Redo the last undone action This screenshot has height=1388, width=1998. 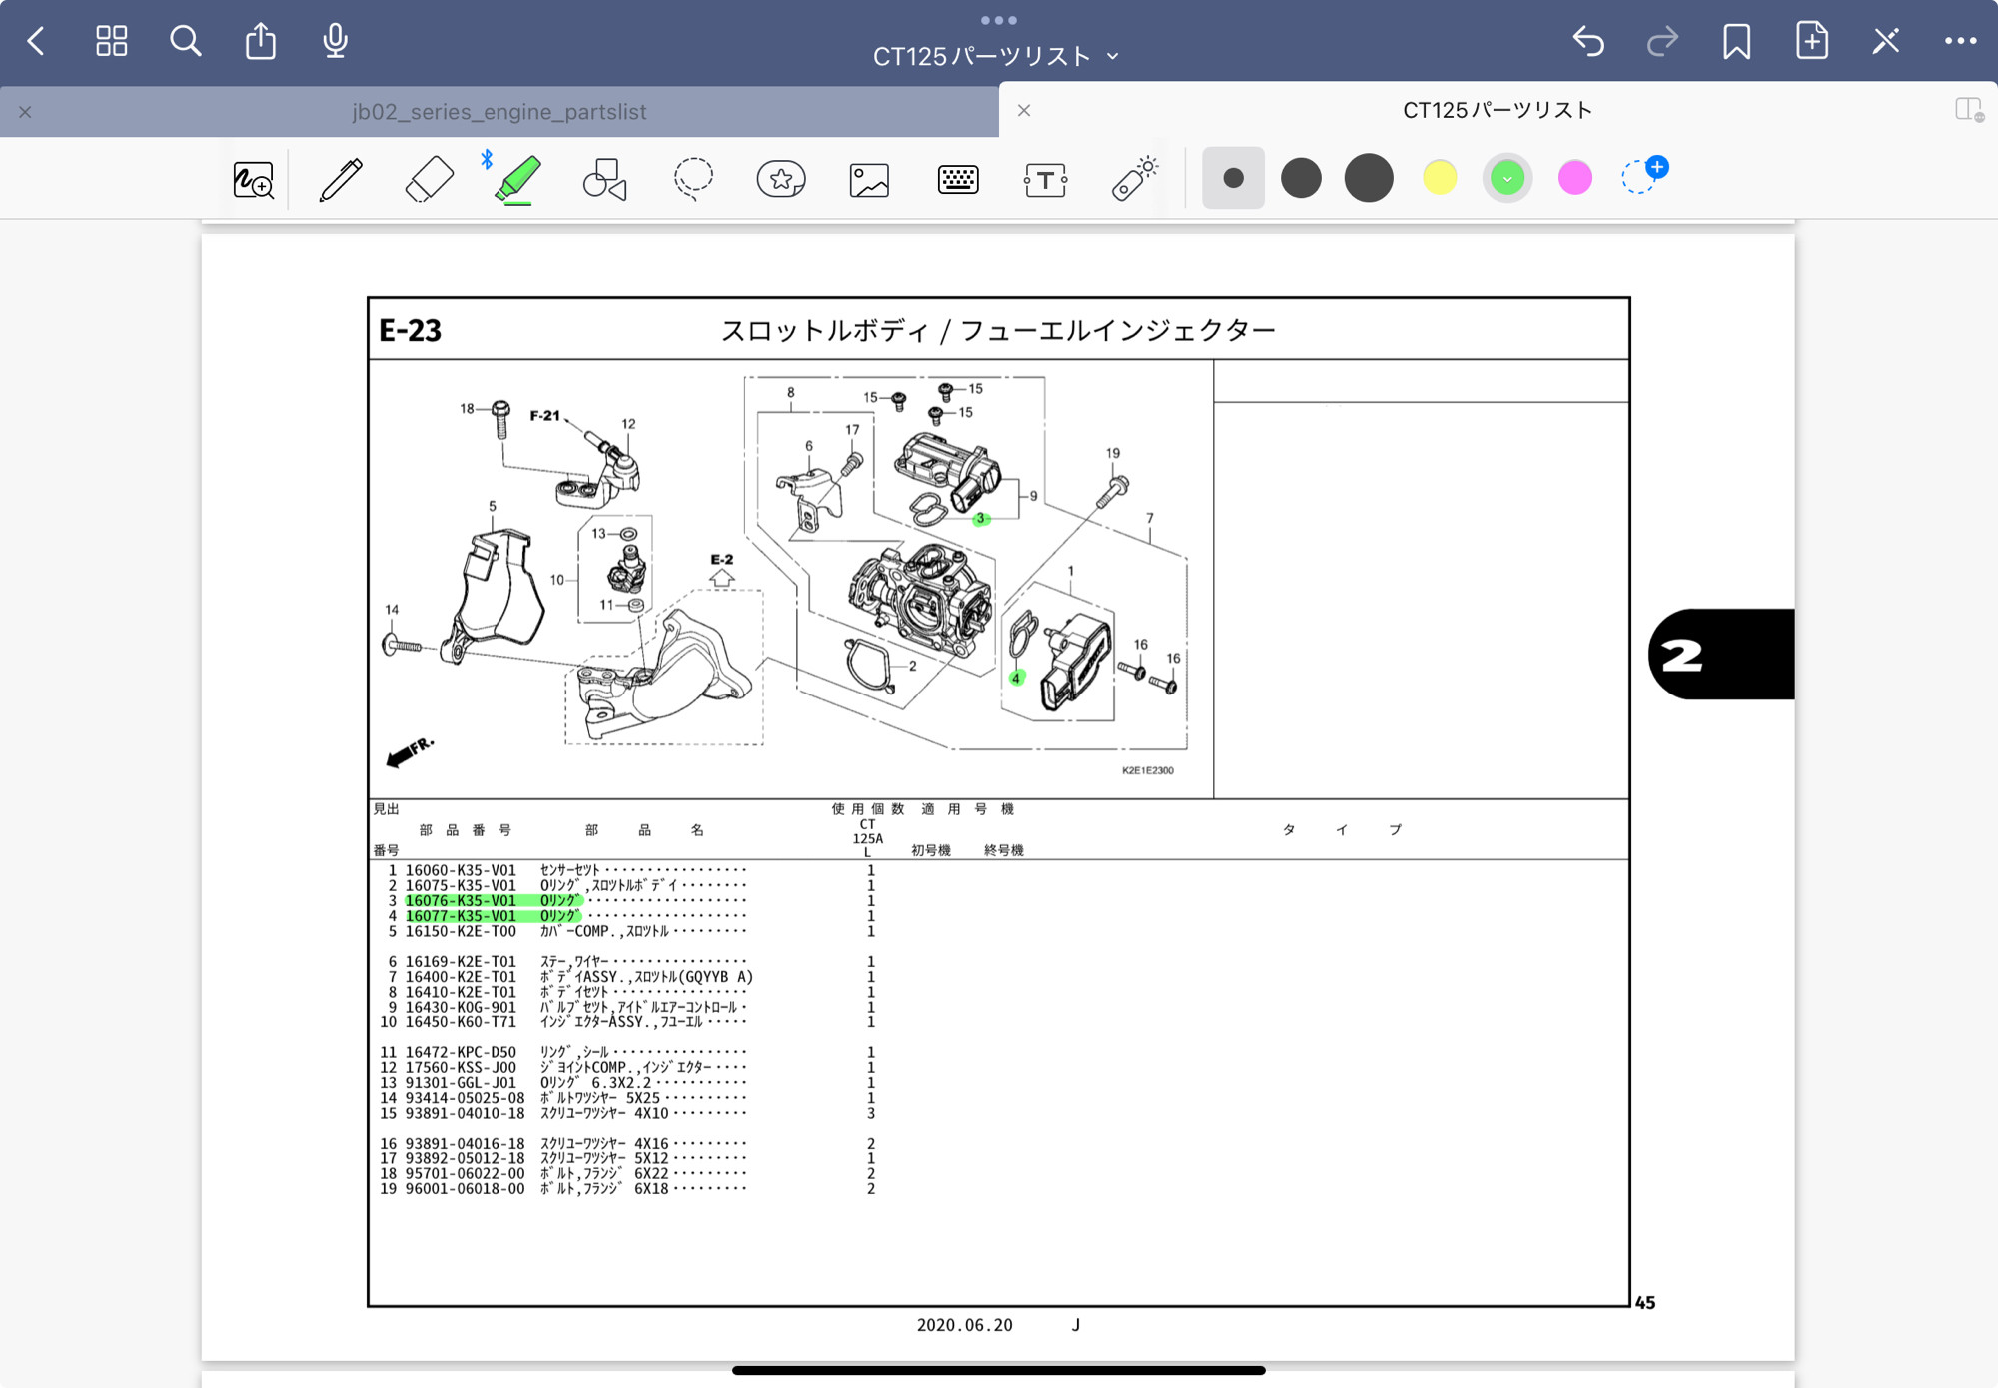[x=1662, y=41]
